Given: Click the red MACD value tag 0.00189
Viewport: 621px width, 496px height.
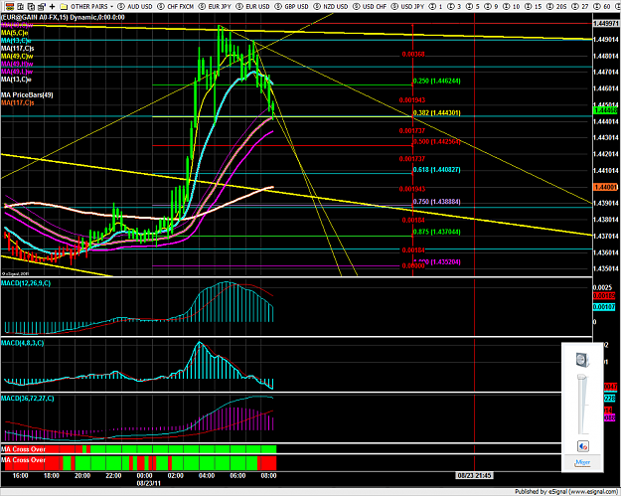Looking at the screenshot, I should (x=604, y=296).
